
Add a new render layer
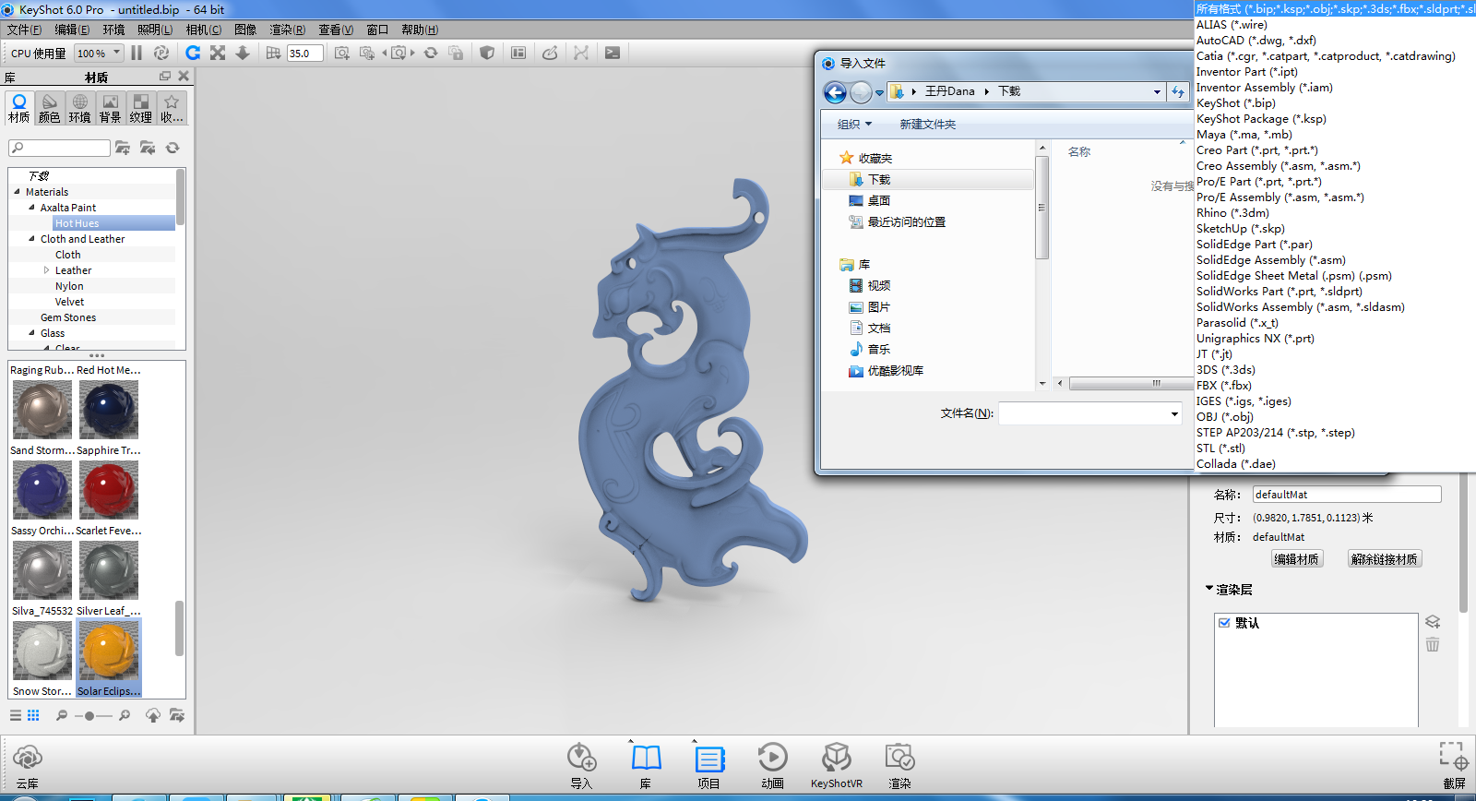click(x=1432, y=622)
